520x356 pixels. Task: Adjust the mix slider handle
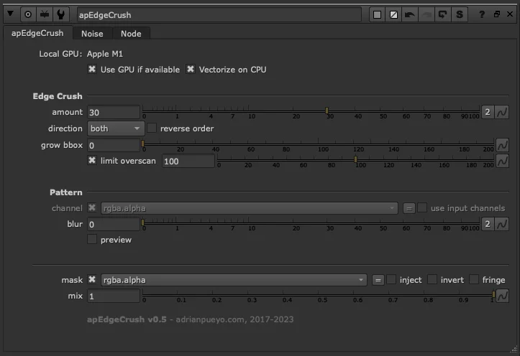[493, 294]
